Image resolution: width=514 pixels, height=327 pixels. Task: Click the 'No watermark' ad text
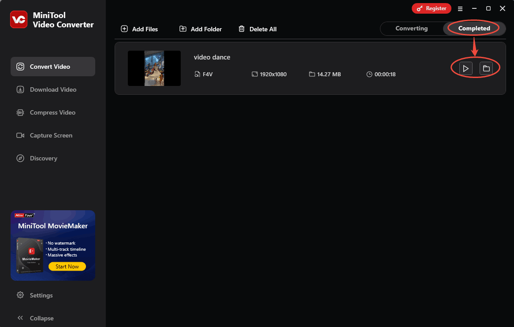[61, 243]
